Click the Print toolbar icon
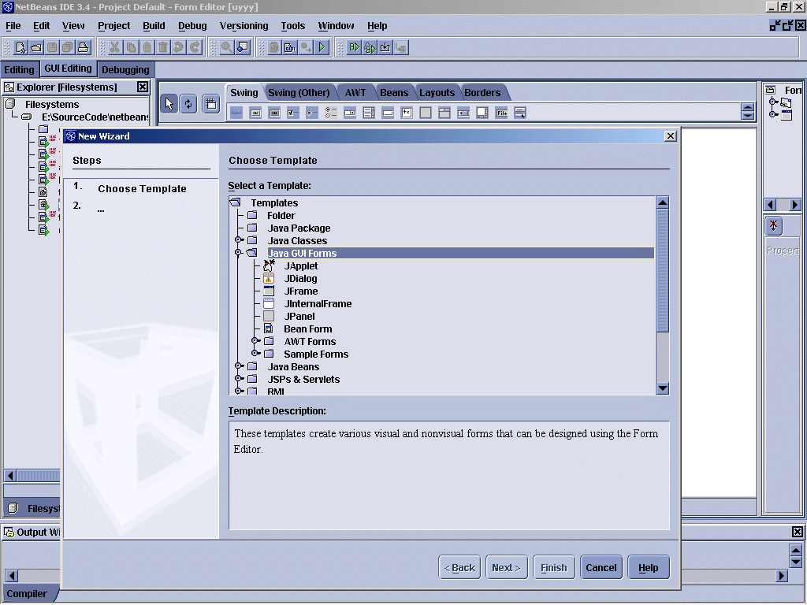 point(84,48)
